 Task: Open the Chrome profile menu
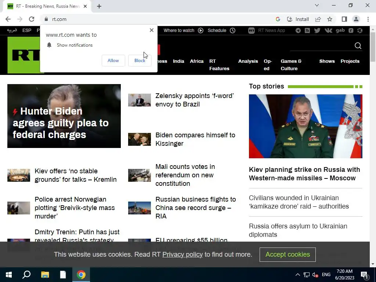pos(356,19)
